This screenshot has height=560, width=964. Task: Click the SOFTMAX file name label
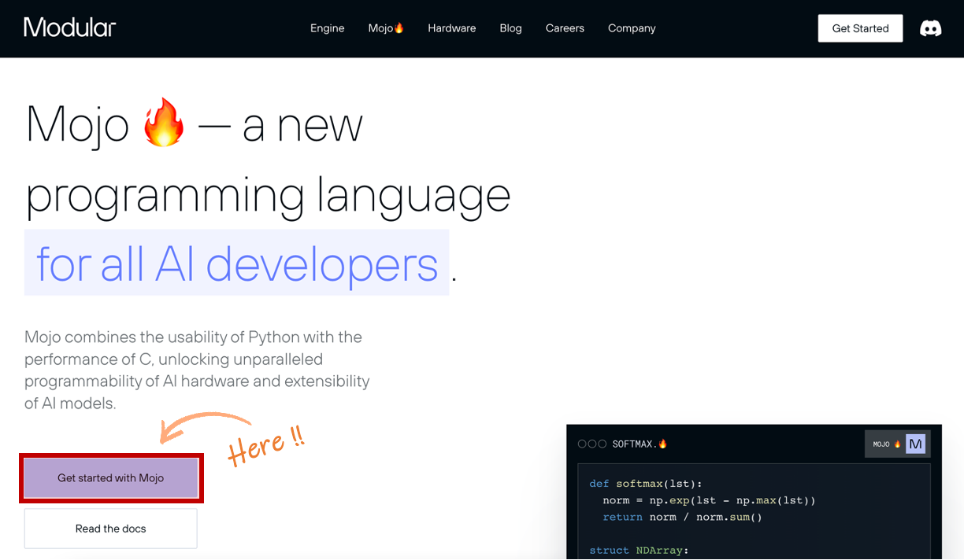click(x=640, y=444)
